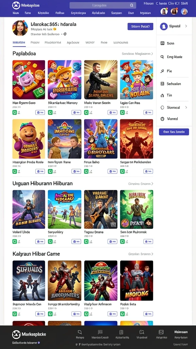Toggle green square on Foalat Eata card
Screen dimensions: 196x349
click(x=122, y=314)
